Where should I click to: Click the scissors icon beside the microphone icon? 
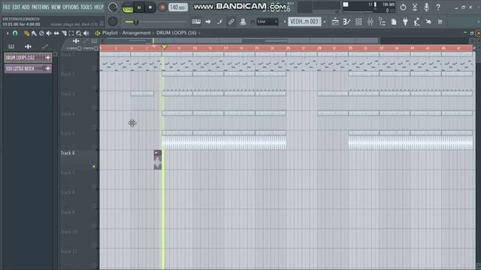(415, 7)
